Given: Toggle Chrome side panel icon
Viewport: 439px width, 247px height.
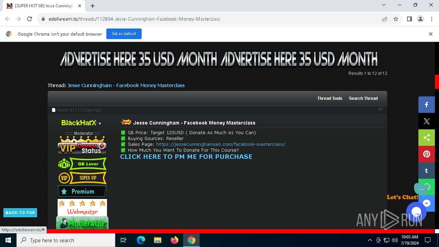Looking at the screenshot, I should point(409,19).
